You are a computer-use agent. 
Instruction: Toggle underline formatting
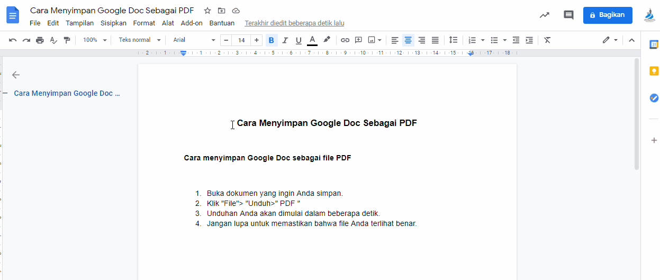click(x=299, y=40)
